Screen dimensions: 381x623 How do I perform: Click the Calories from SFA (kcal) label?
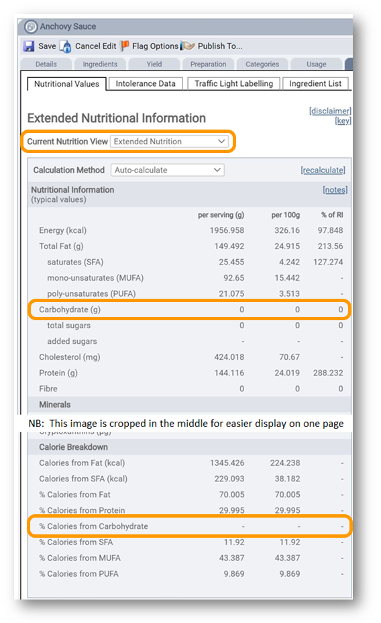click(x=83, y=479)
